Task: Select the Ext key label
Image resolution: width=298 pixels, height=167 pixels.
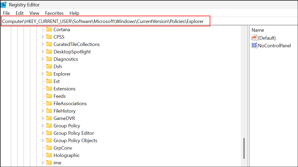Action: 57,81
